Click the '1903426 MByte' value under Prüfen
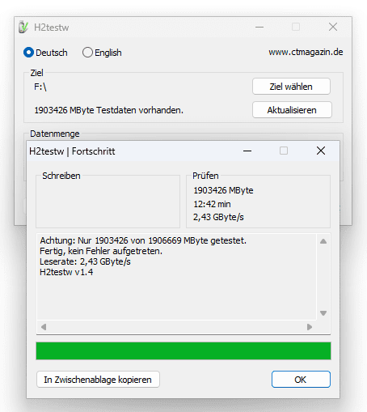The width and height of the screenshot is (367, 412). pyautogui.click(x=223, y=190)
